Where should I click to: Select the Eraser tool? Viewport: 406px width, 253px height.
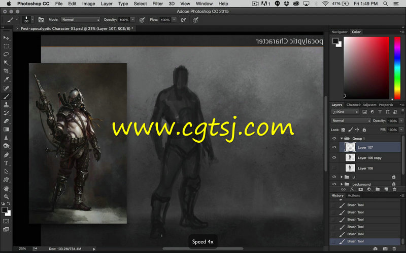click(6, 121)
